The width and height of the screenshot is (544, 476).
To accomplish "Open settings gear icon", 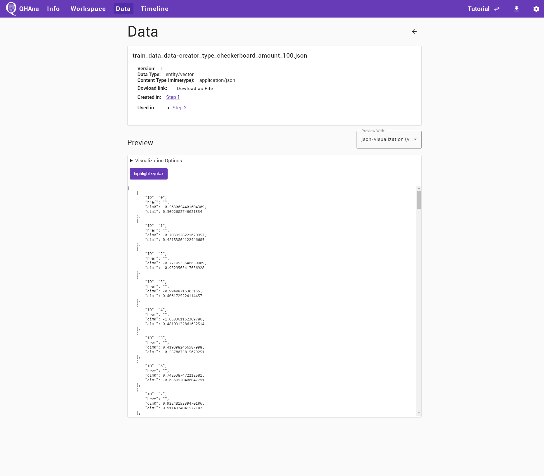I will point(536,9).
